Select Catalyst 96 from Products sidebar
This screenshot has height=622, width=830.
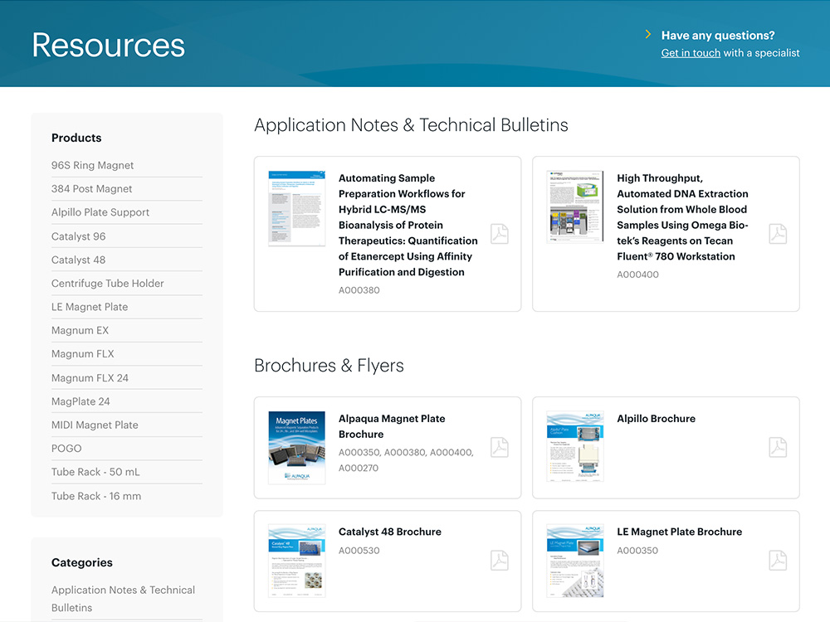pyautogui.click(x=79, y=236)
